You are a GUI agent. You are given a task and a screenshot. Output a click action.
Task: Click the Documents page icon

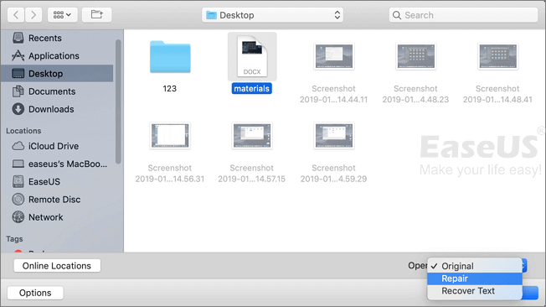(x=18, y=91)
